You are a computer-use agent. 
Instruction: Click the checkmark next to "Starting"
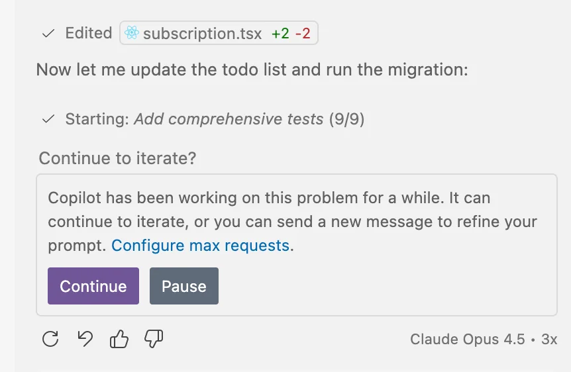point(48,119)
